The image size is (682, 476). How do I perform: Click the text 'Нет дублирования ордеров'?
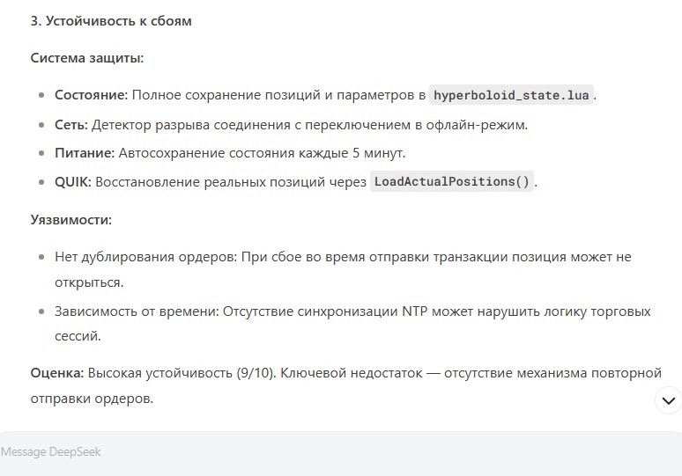145,257
